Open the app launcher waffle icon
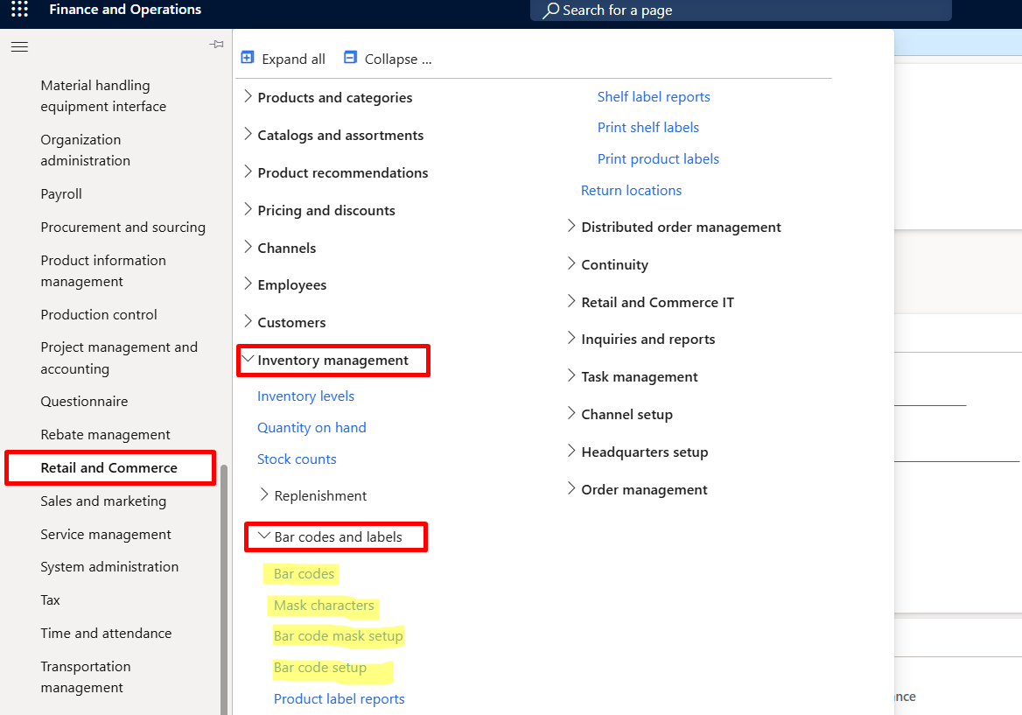The width and height of the screenshot is (1022, 715). (x=19, y=11)
